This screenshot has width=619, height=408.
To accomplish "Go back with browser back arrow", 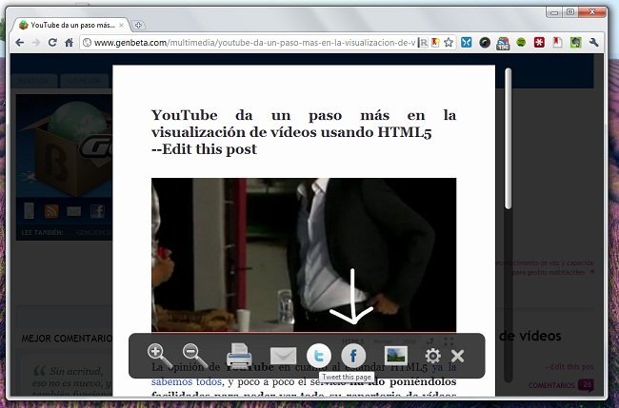I will click(x=19, y=43).
